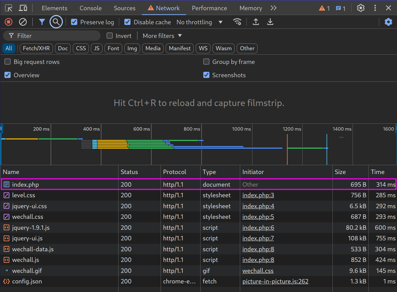Open the network search magnifier
Image resolution: width=397 pixels, height=292 pixels.
click(56, 22)
